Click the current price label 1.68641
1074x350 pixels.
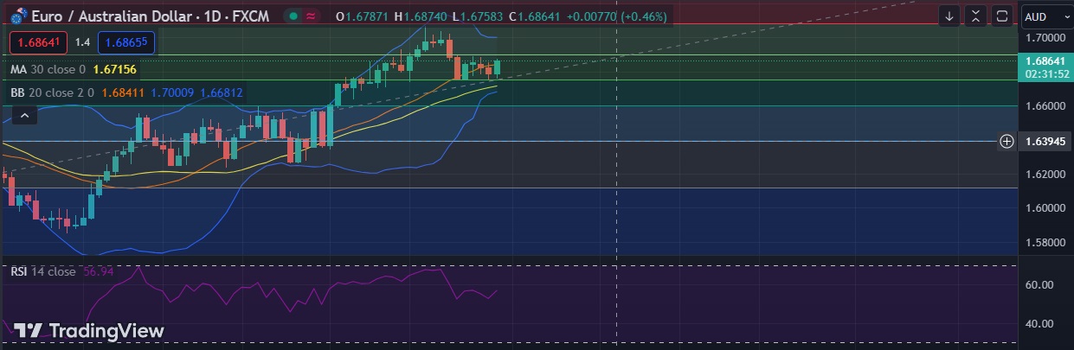tap(1045, 61)
